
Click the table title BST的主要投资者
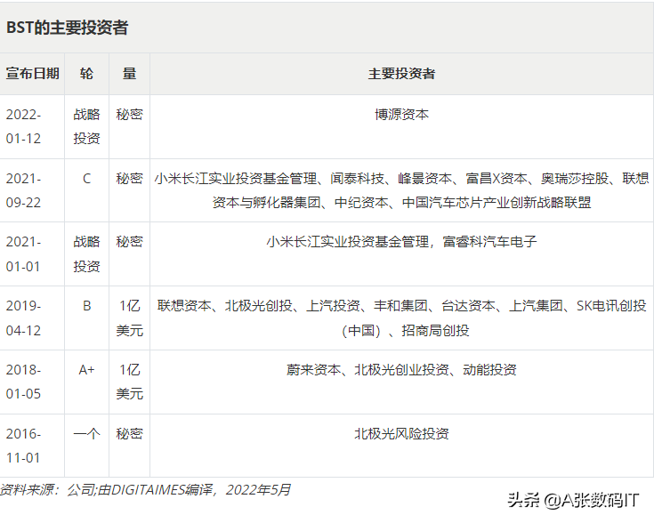[x=67, y=28]
